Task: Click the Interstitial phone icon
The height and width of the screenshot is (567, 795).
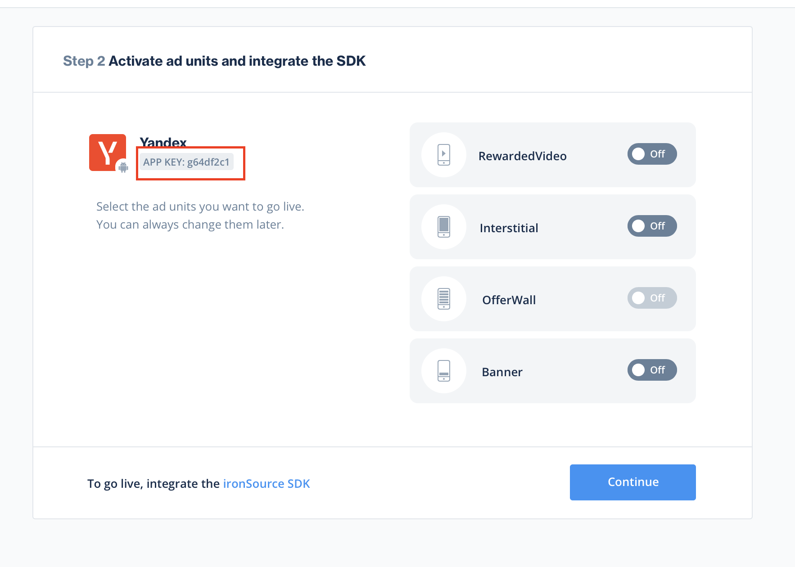Action: coord(443,226)
